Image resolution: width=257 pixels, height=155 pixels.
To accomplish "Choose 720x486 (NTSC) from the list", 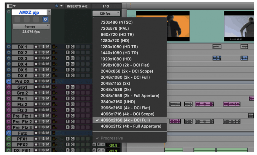I will [116, 22].
